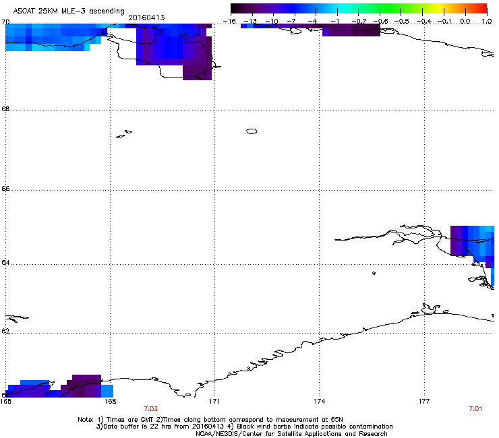Viewport: 499px width, 438px height.
Task: Click the -1 label on the color scale
Action: click(x=334, y=22)
